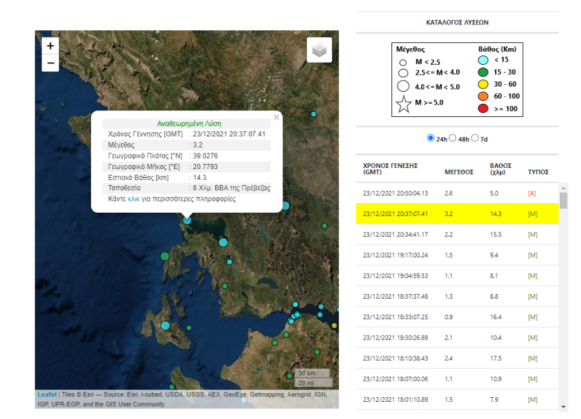Open the Leaflet attribution link
This screenshot has height=419, width=581.
coord(47,395)
